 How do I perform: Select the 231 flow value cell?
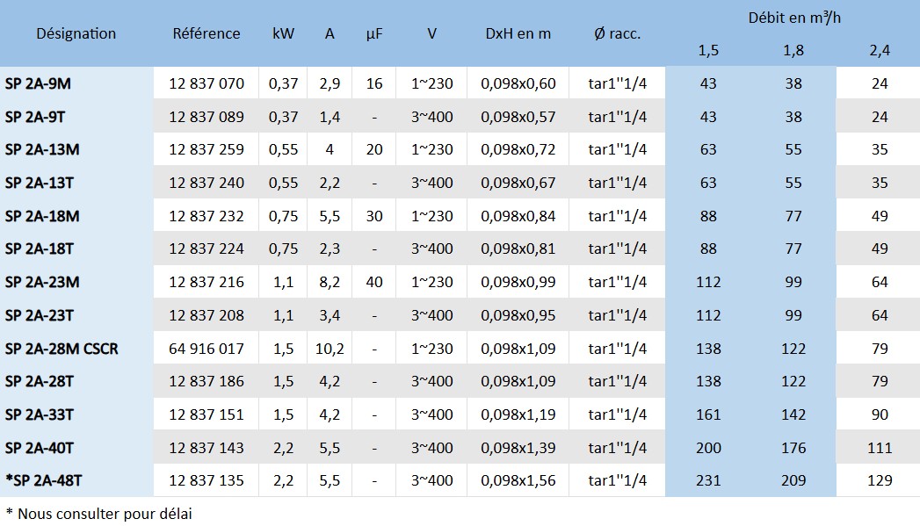coord(708,480)
